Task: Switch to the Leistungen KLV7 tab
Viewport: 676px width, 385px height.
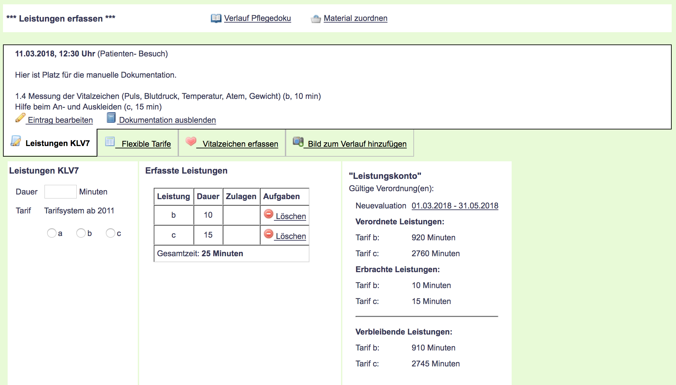Action: [x=57, y=143]
